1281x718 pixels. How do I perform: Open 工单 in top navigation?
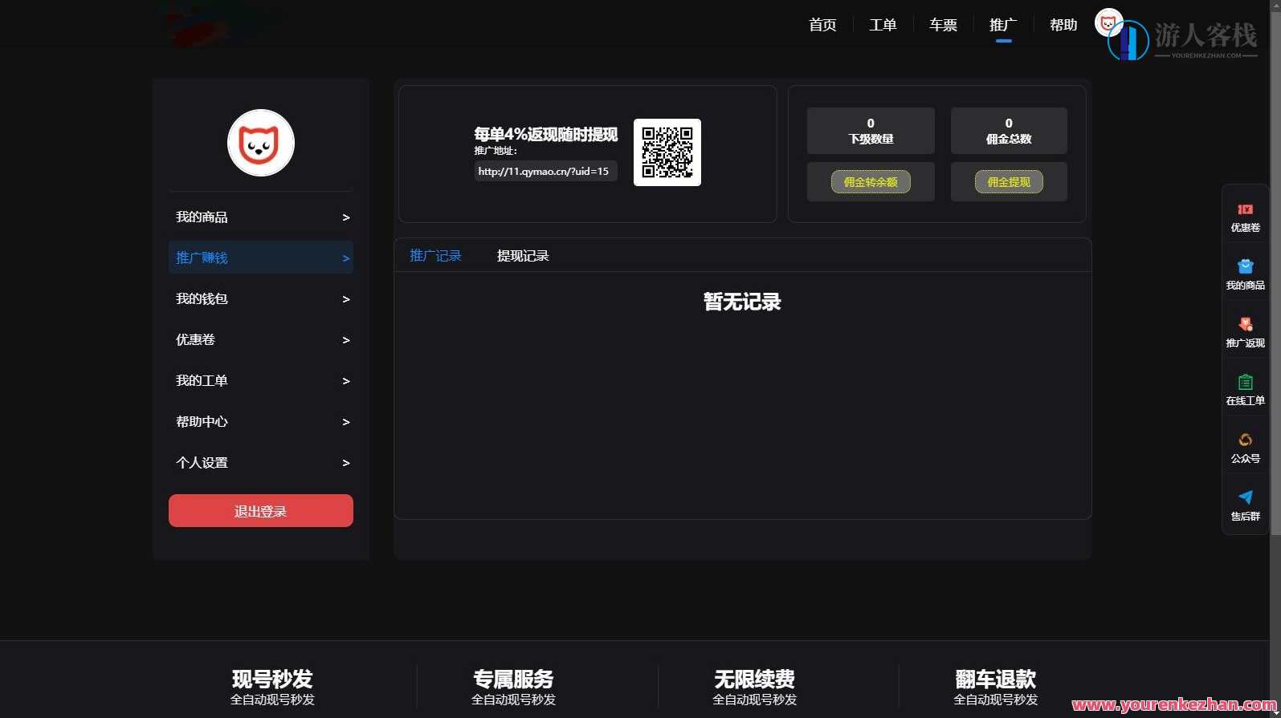coord(883,25)
